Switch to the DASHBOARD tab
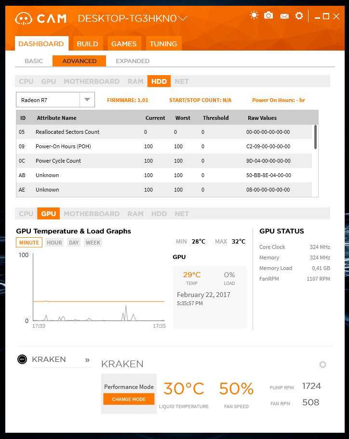349x439 pixels. pos(41,43)
